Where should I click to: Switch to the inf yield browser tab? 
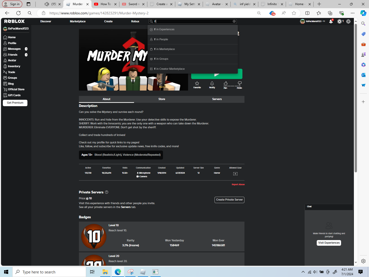click(x=244, y=4)
